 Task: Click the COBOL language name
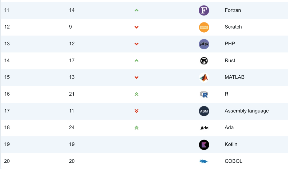pyautogui.click(x=233, y=161)
